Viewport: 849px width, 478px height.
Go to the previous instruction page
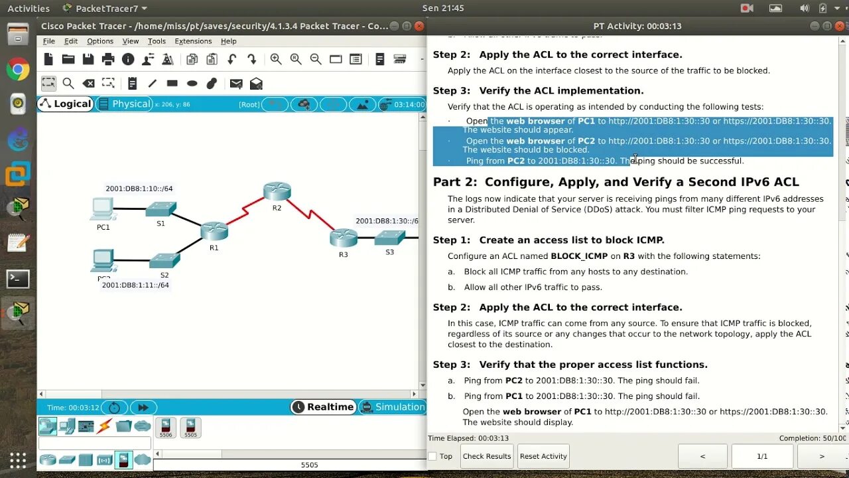[x=702, y=456]
